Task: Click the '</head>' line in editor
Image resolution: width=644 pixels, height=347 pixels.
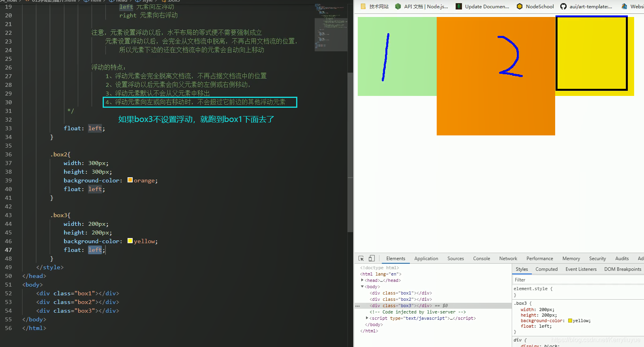Action: [x=34, y=276]
